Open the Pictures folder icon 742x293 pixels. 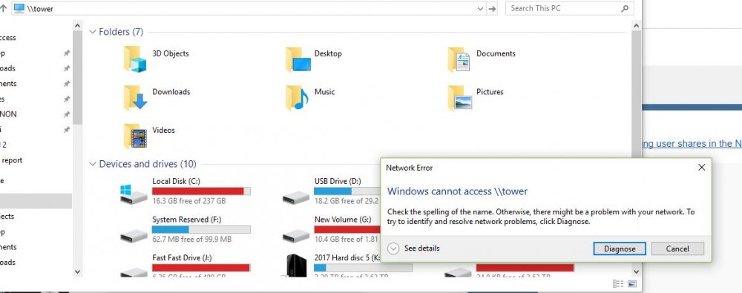(x=460, y=97)
